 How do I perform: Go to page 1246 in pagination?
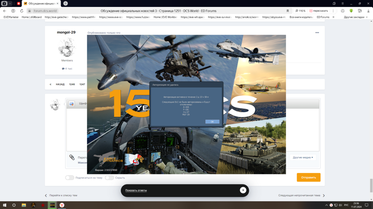tap(72, 84)
